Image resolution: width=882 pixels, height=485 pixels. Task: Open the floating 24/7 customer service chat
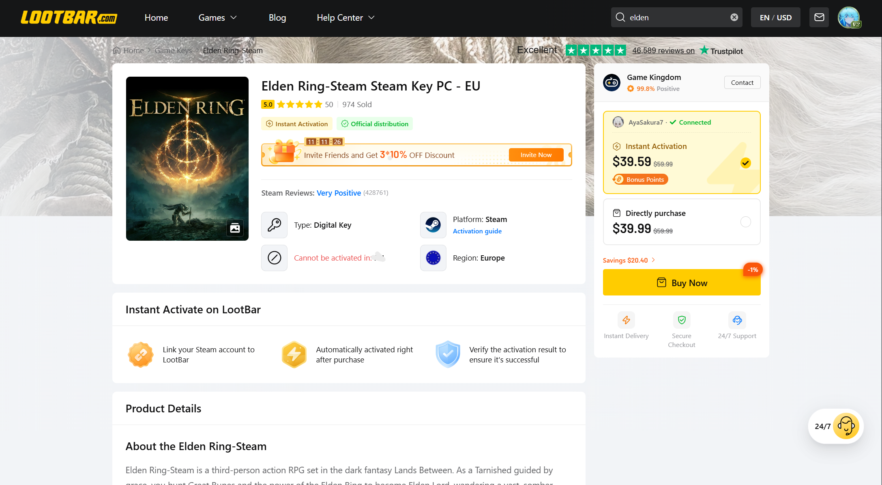tap(836, 426)
